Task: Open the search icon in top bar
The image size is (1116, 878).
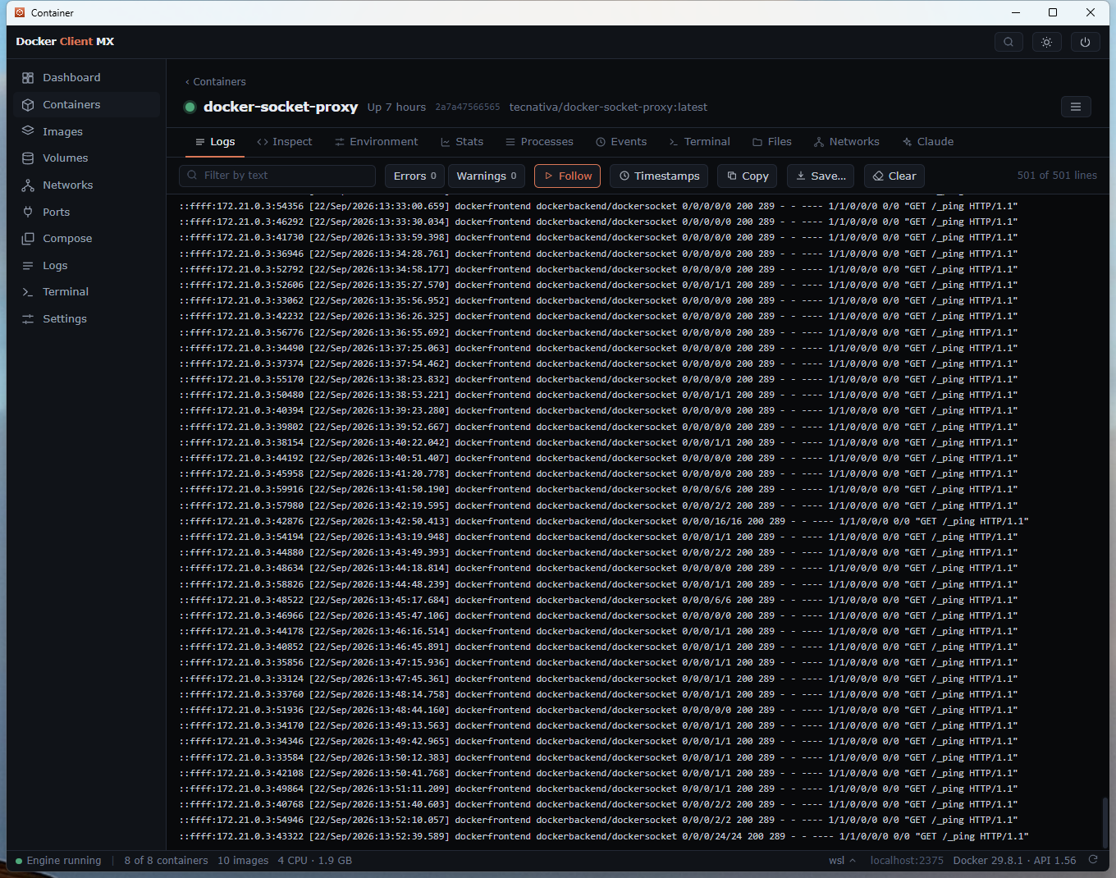Action: [1009, 42]
